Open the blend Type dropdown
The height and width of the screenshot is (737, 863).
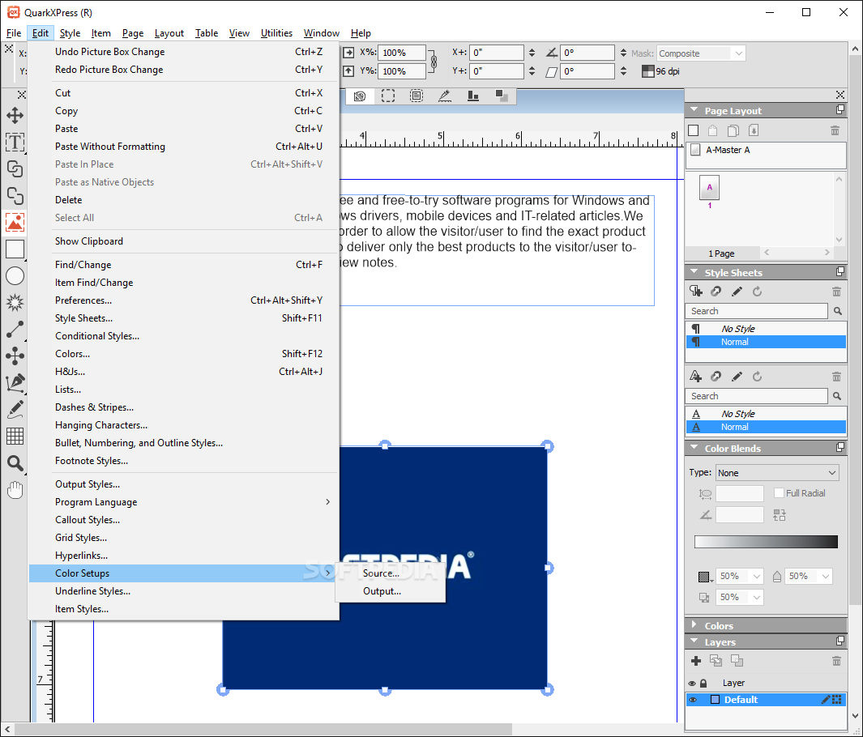(777, 473)
